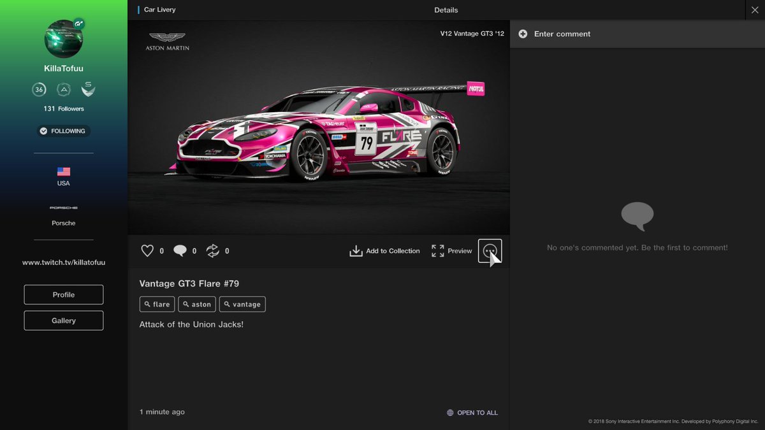Search the flare tag
765x430 pixels.
(157, 305)
